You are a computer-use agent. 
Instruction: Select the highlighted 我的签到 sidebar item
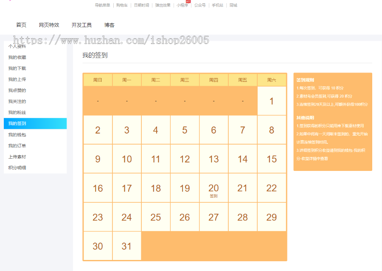coord(35,123)
